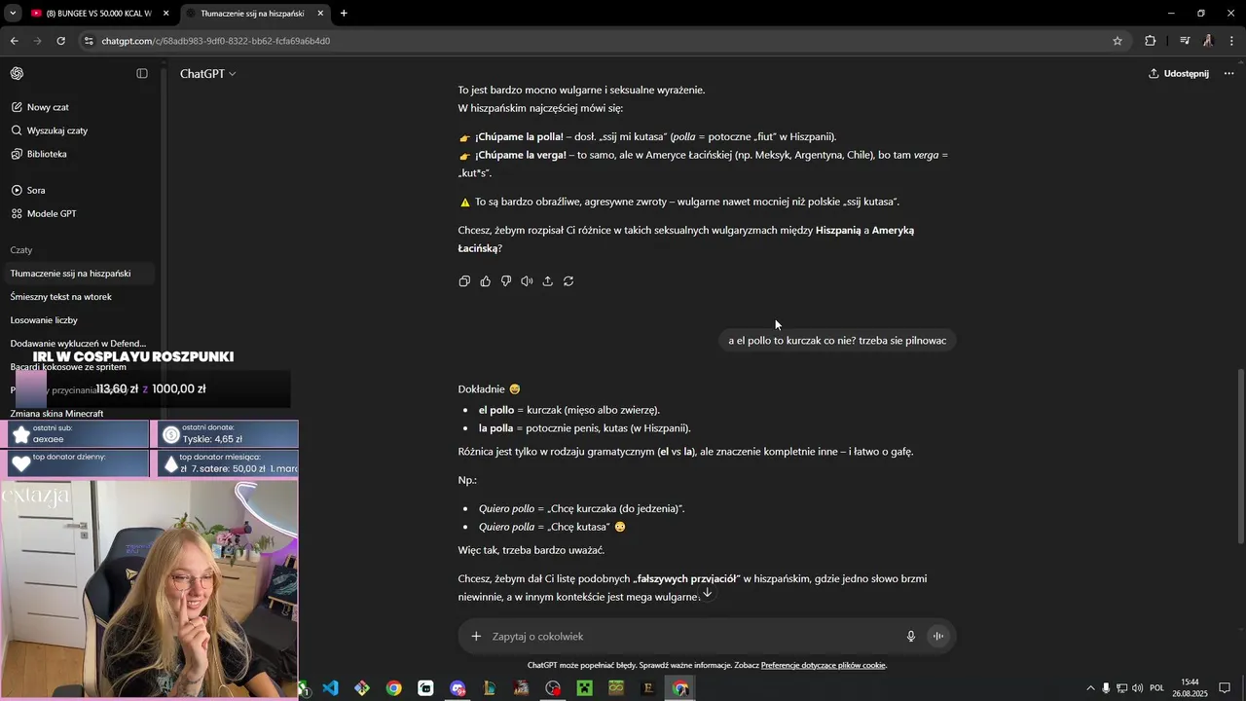Viewport: 1246px width, 701px height.
Task: Open the browser profile avatar
Action: (x=1208, y=41)
